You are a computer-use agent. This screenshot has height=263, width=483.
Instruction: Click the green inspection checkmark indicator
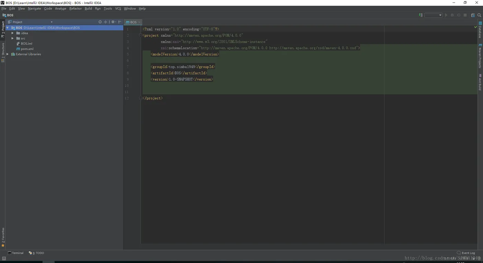click(x=476, y=27)
